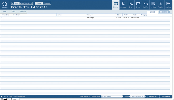This screenshot has width=174, height=100.
Task: Sort by Finish column header
Action: 126,15
